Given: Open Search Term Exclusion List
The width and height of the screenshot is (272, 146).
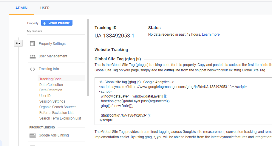Looking at the screenshot, I should [x=60, y=118].
